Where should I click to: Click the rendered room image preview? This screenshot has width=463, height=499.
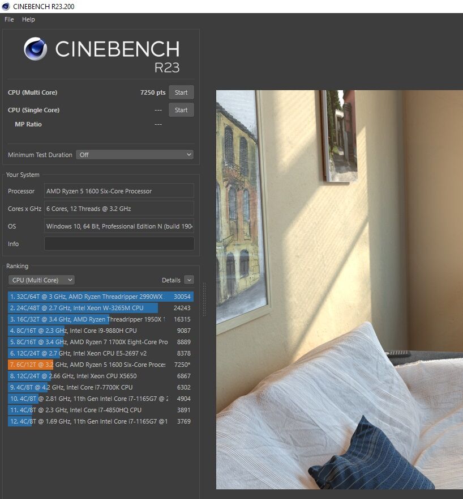tap(340, 290)
